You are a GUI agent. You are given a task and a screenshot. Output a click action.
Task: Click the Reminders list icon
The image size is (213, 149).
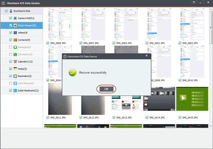[15, 76]
